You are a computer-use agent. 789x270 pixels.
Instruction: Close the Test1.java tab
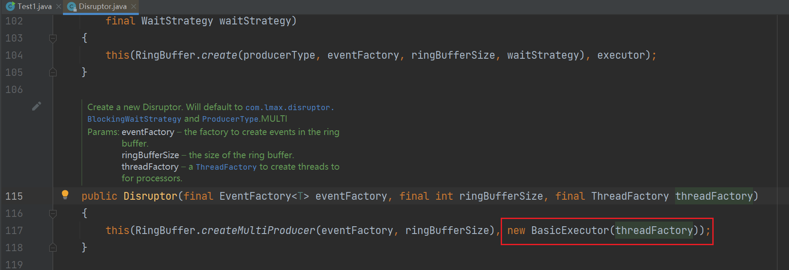[59, 6]
